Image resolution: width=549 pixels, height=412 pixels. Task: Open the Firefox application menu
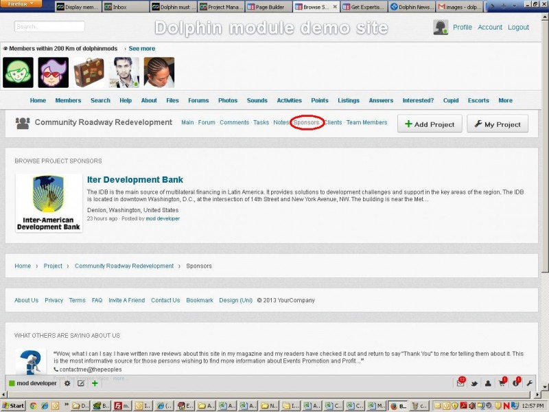click(21, 4)
